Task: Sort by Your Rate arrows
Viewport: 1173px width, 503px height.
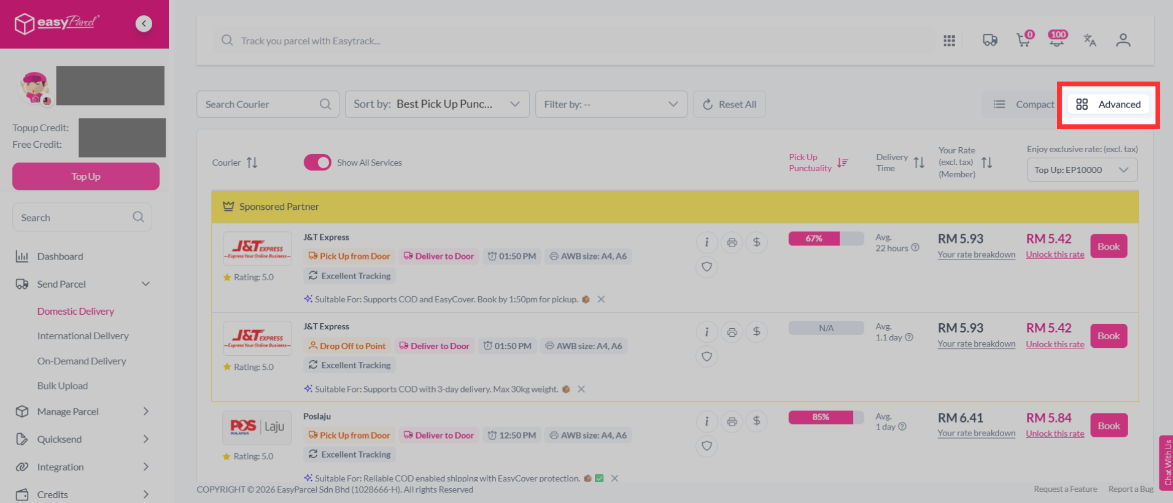Action: pyautogui.click(x=986, y=163)
